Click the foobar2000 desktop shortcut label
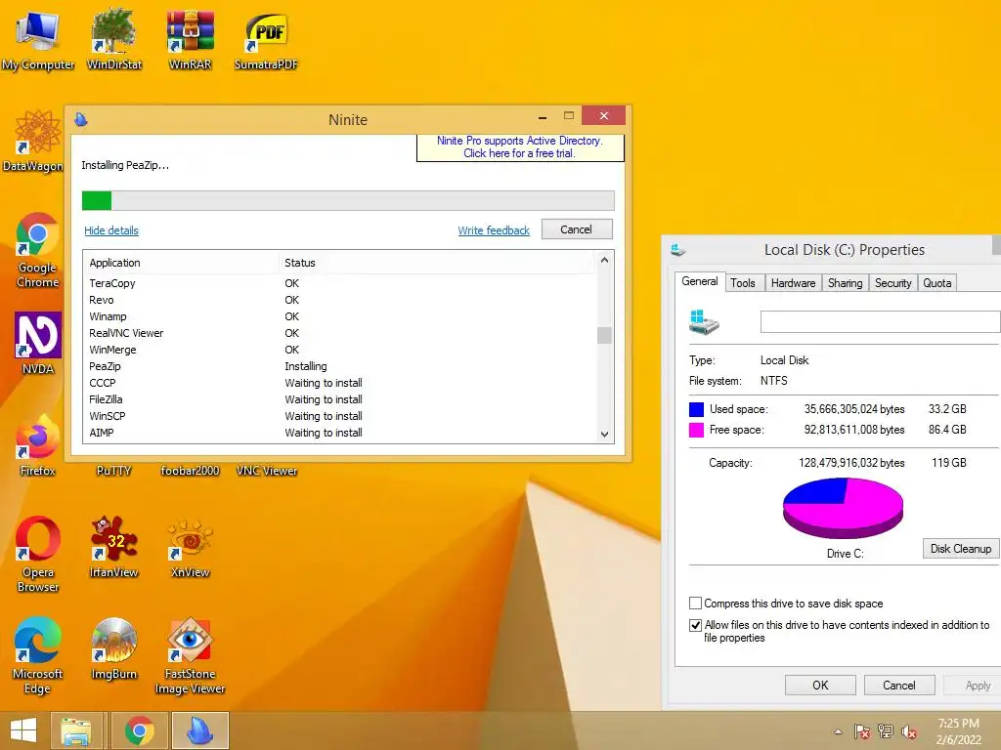This screenshot has width=1001, height=750. (191, 471)
